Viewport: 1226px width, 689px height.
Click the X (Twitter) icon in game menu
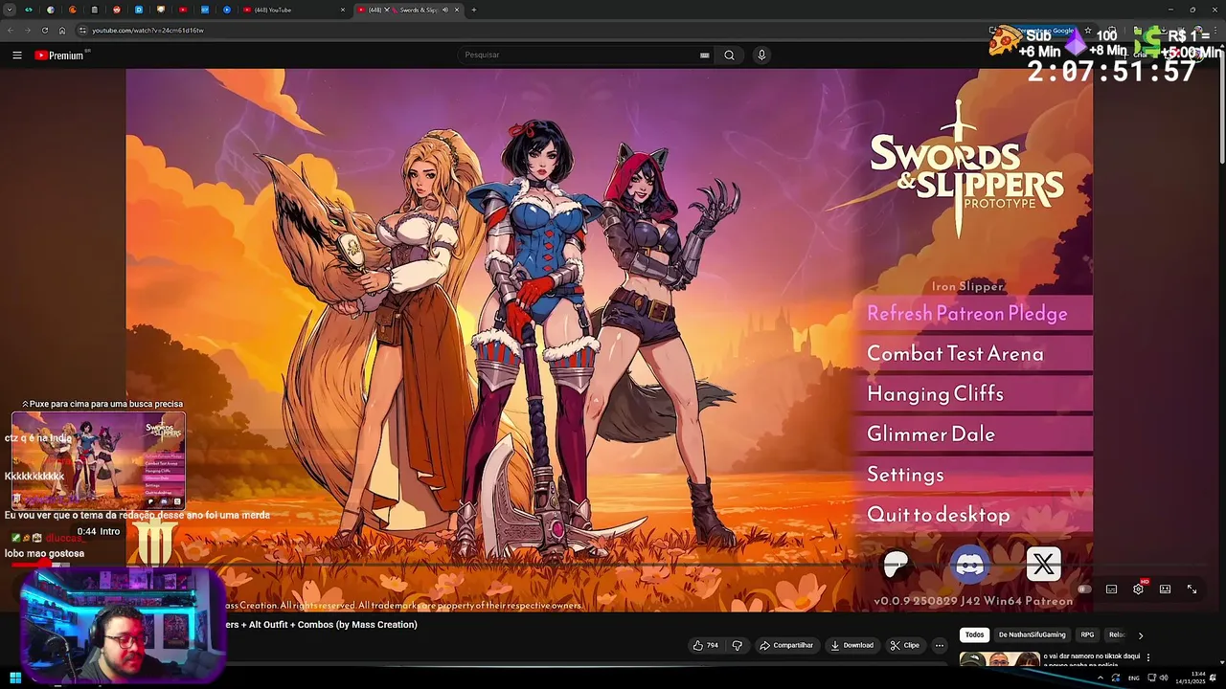pos(1044,565)
